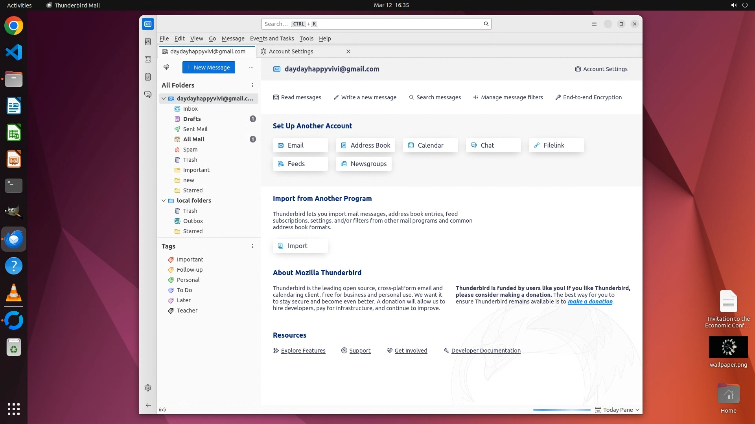Open Address Book from left spaces toolbar
The width and height of the screenshot is (755, 424).
[148, 42]
